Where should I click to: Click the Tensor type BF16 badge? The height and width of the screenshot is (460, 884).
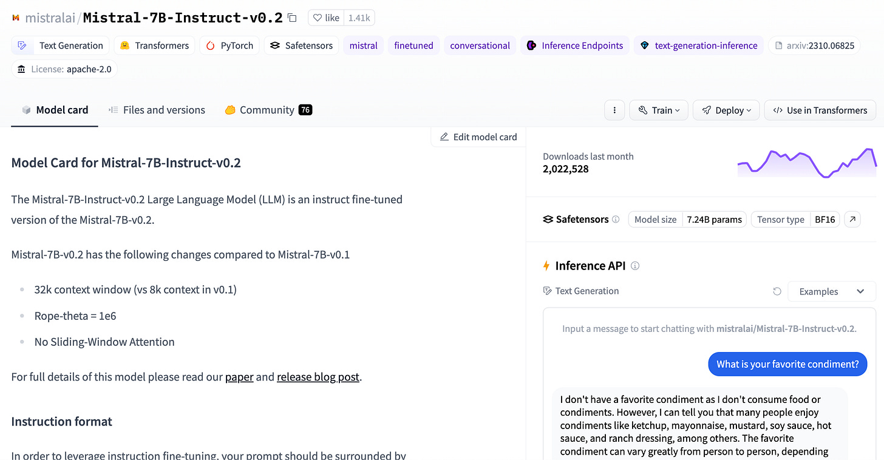pyautogui.click(x=795, y=219)
